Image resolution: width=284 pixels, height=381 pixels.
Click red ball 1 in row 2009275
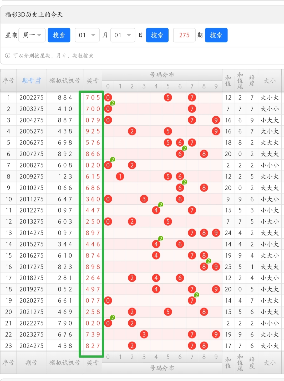pos(120,176)
